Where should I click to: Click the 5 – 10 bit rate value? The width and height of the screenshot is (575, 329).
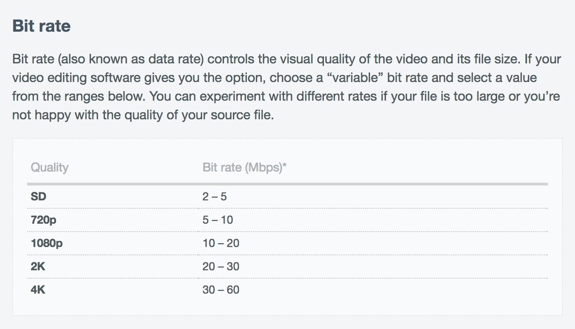(218, 220)
